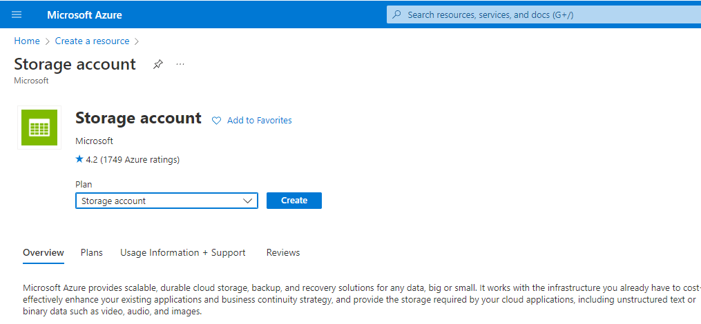Viewport: 701px width, 324px height.
Task: Pin the Storage account page to dashboard
Action: [x=157, y=64]
